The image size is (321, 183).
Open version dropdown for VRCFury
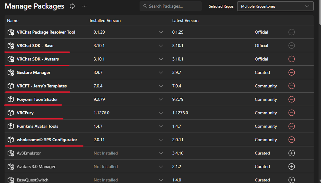[161, 113]
